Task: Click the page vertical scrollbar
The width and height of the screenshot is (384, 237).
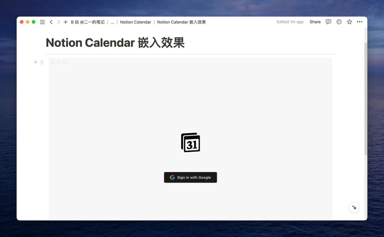Action: [x=366, y=99]
